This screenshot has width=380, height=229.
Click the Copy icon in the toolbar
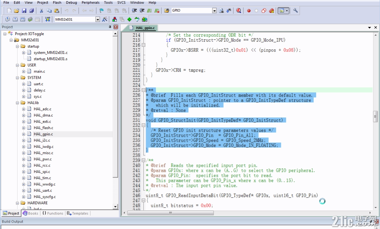(x=49, y=11)
